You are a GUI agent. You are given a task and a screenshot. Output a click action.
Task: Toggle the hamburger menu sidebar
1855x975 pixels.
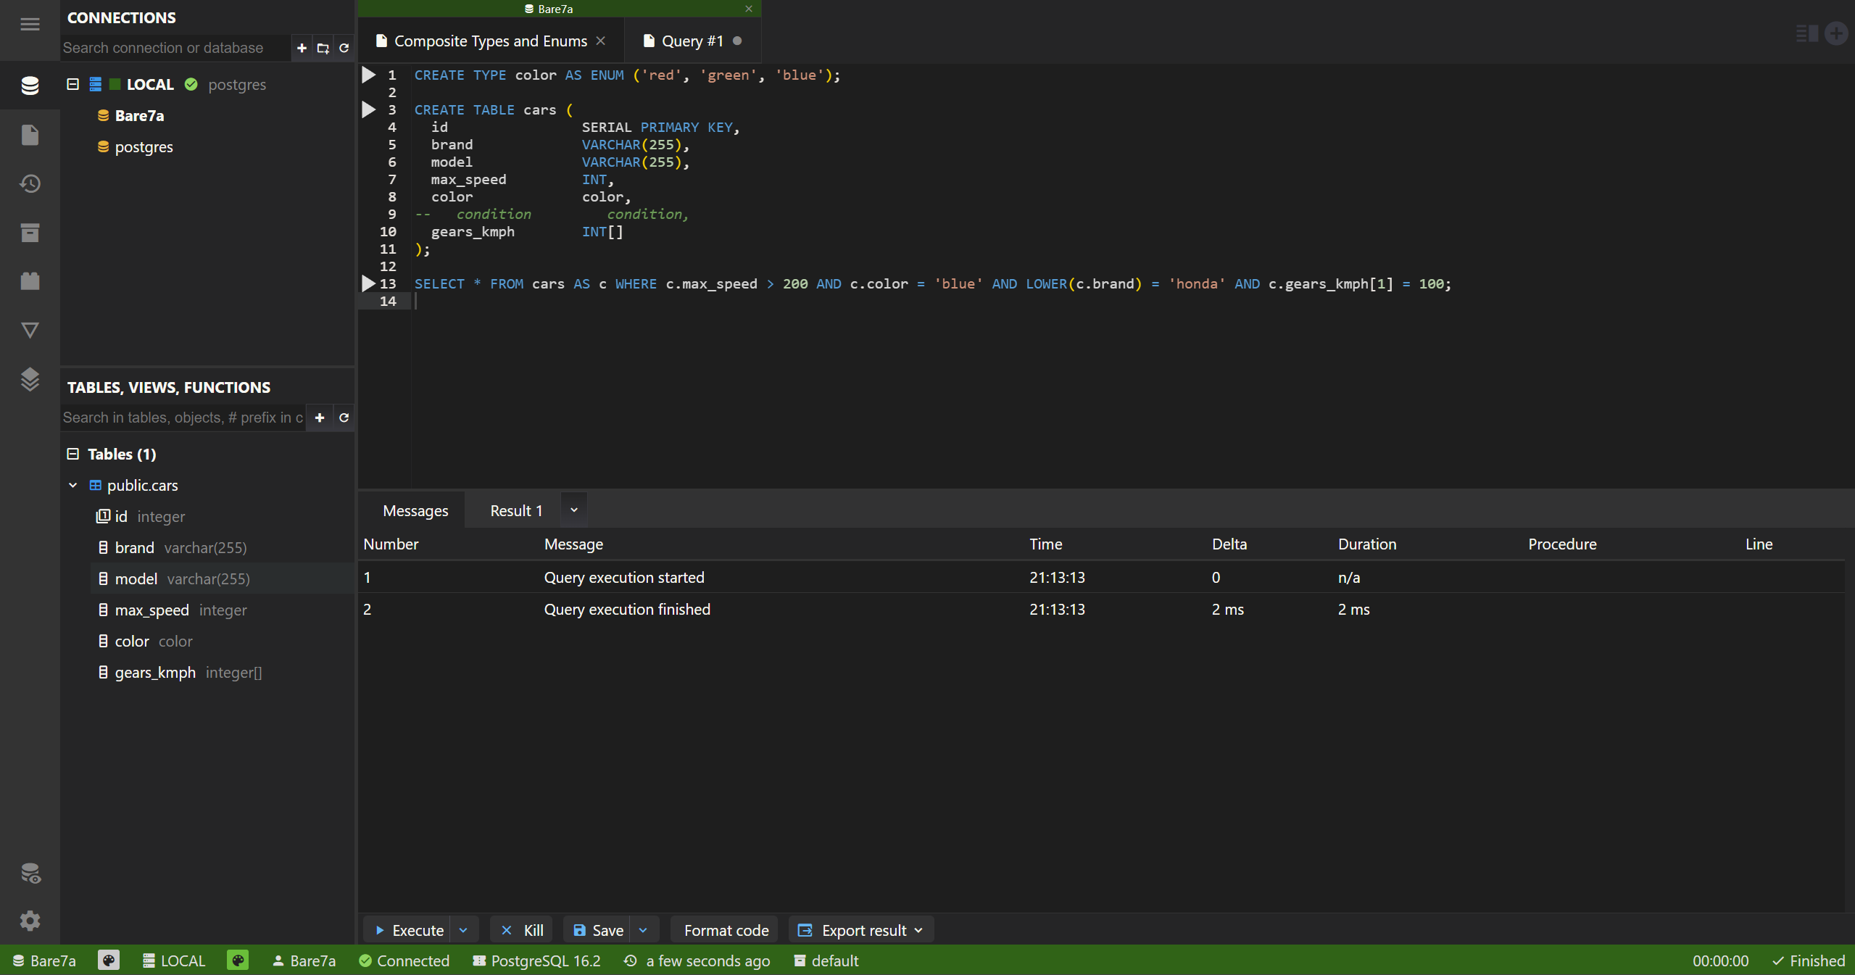tap(30, 24)
